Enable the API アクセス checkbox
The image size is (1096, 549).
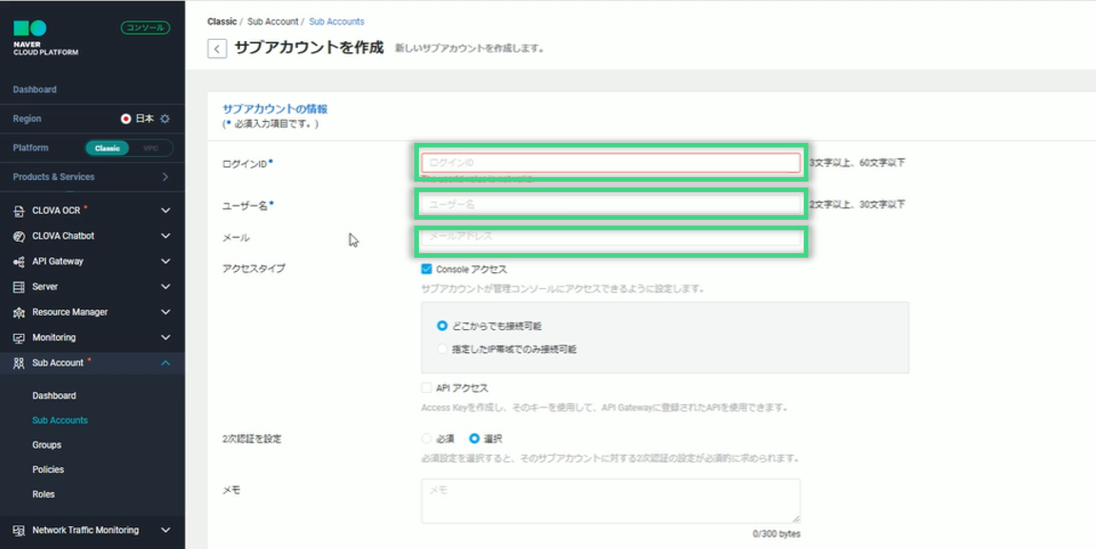pos(427,388)
